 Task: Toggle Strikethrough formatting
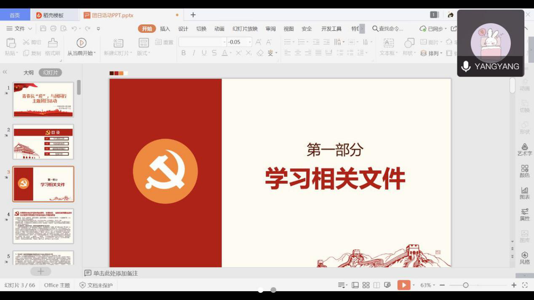214,53
